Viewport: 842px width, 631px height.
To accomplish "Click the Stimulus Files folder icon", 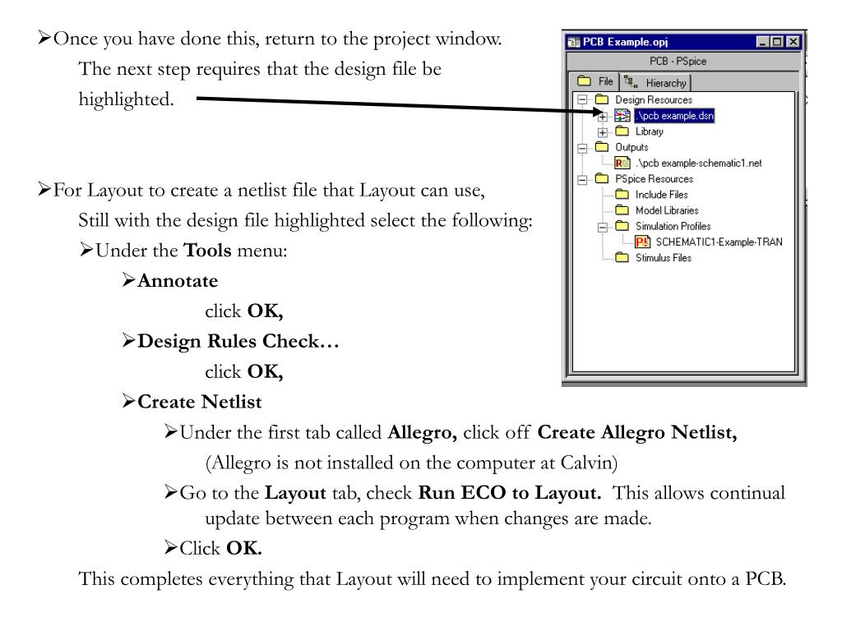I will pos(622,257).
